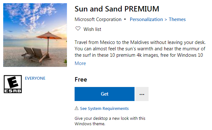Click the Wish list text label
The width and height of the screenshot is (212, 130).
(x=92, y=29)
